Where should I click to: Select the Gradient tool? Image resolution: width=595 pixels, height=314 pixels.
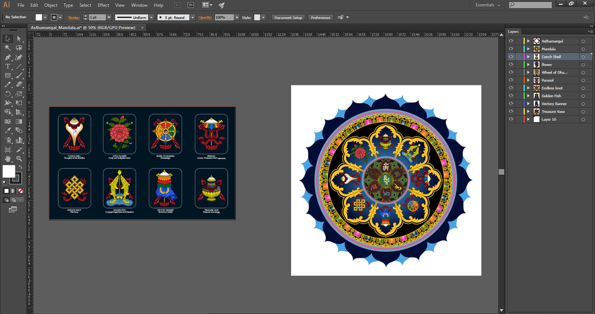pyautogui.click(x=18, y=121)
